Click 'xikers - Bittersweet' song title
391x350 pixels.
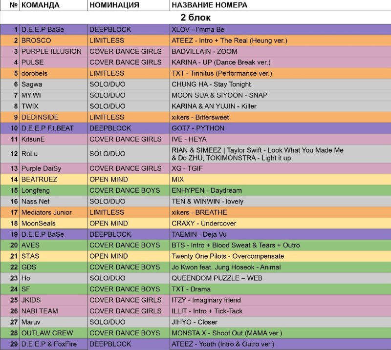pyautogui.click(x=200, y=117)
